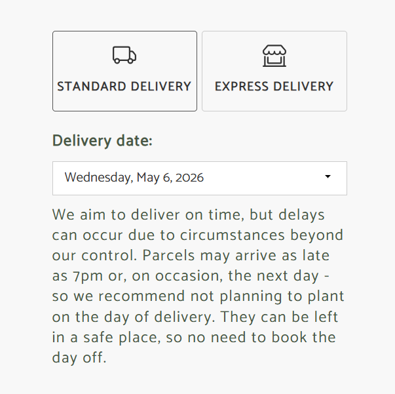Click the storefront icon for express delivery

[x=274, y=56]
